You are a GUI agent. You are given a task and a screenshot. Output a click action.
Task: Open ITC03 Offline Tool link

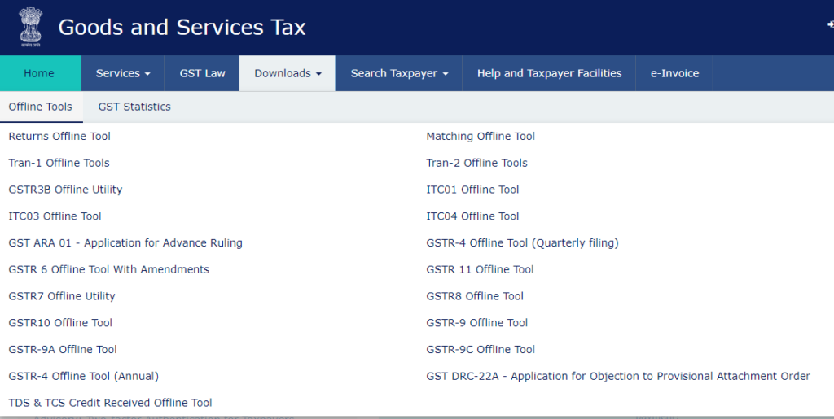coord(55,216)
